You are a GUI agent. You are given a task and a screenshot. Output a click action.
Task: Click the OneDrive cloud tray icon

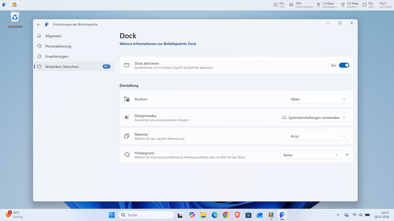[x=346, y=215]
